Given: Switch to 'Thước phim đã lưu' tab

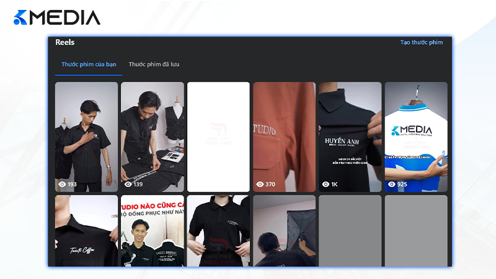Looking at the screenshot, I should point(154,64).
